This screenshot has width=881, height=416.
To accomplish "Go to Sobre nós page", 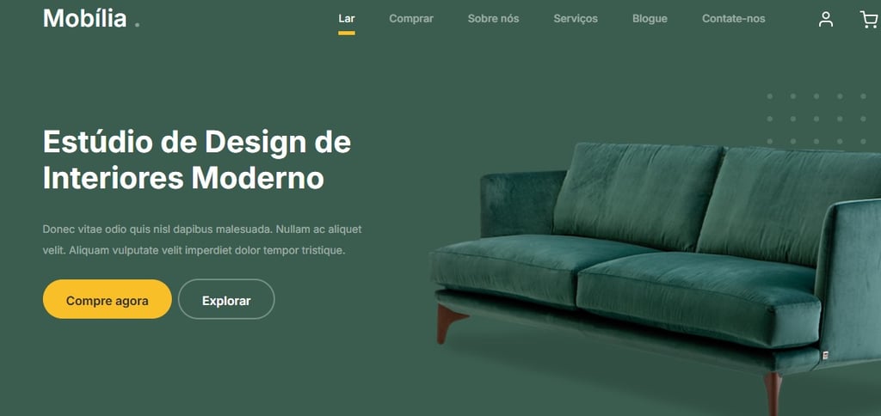I will click(x=493, y=19).
